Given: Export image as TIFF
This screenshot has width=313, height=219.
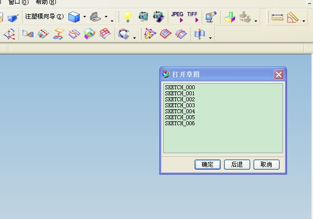Looking at the screenshot, I should tap(192, 17).
